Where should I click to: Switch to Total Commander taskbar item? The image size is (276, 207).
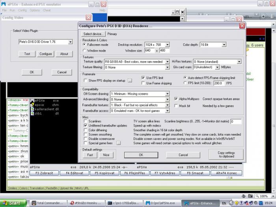(x=47, y=203)
